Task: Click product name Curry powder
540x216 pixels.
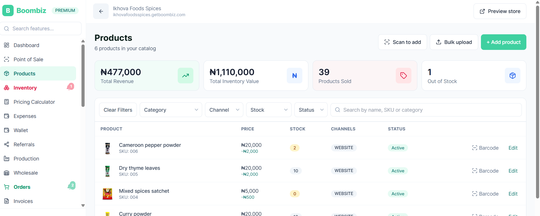Action: click(135, 214)
